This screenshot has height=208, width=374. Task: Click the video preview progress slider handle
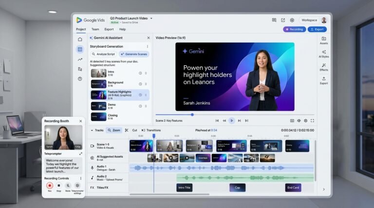192,115
